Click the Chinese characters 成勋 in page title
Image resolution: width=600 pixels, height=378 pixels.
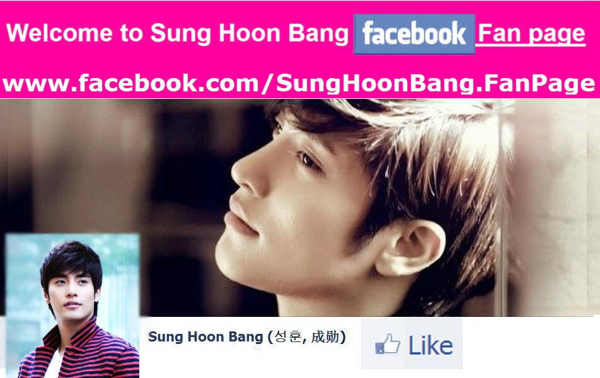pos(325,336)
